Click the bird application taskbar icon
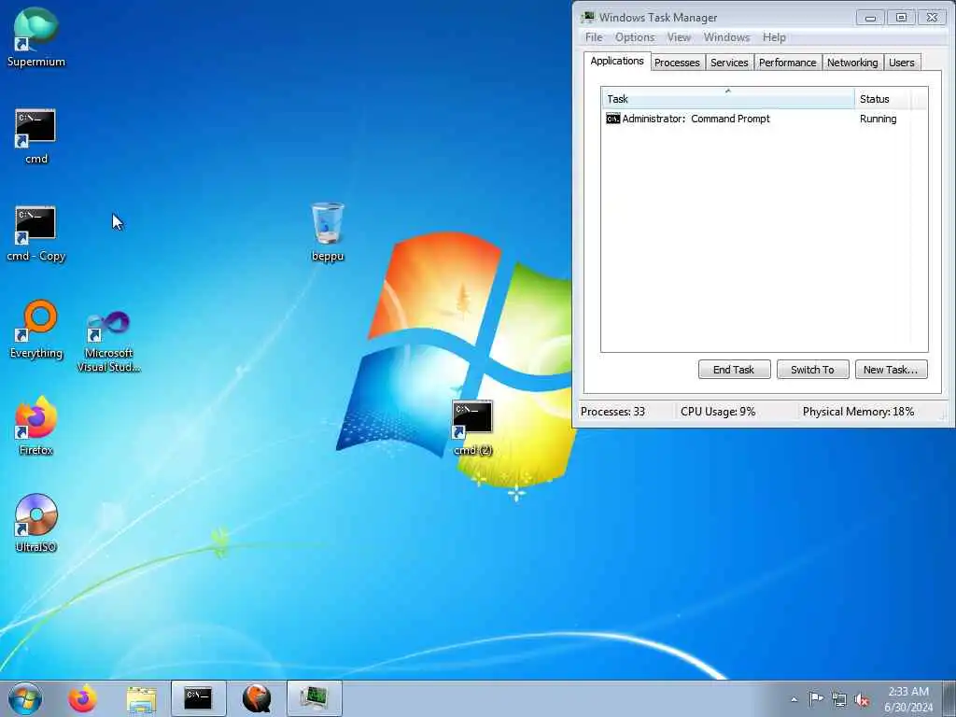Image resolution: width=956 pixels, height=717 pixels. point(257,698)
